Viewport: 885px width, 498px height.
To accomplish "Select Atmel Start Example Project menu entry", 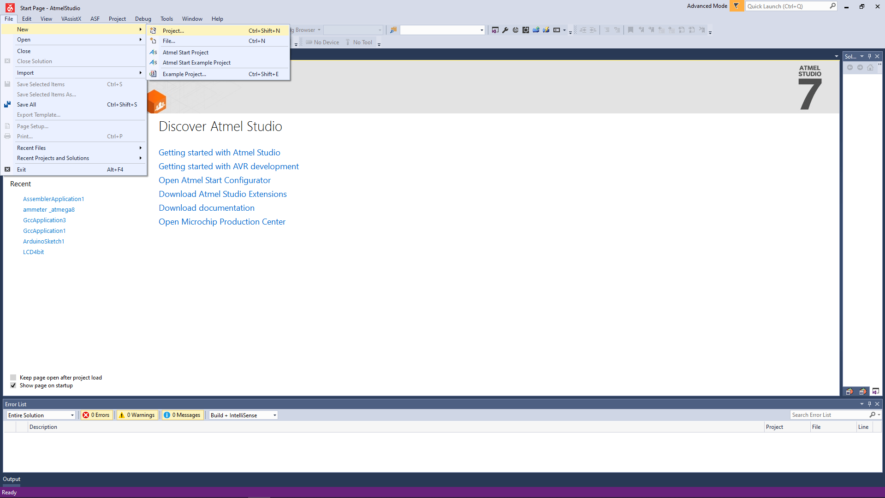I will coord(219,63).
